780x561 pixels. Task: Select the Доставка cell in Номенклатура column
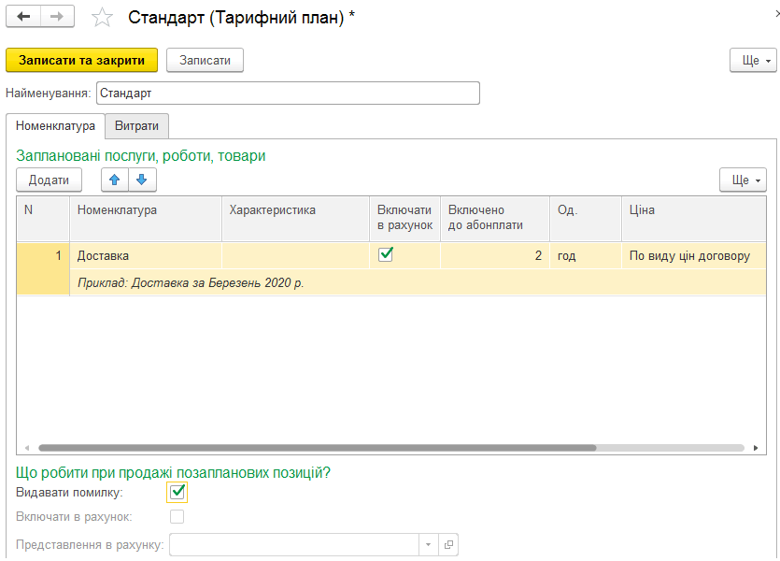point(145,256)
